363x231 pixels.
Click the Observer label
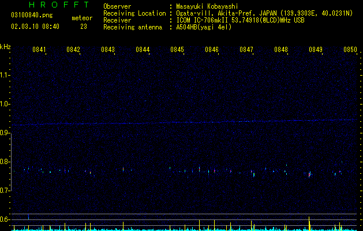pos(117,6)
